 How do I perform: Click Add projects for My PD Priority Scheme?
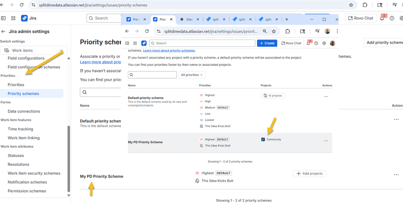click(x=309, y=174)
